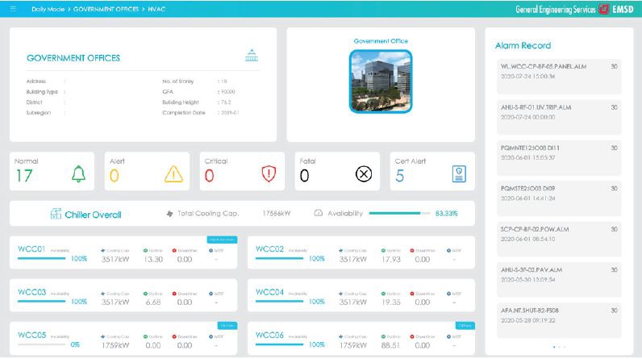Click the WCC01 downtime red icon
Image resolution: width=642 pixels, height=359 pixels.
(x=174, y=251)
